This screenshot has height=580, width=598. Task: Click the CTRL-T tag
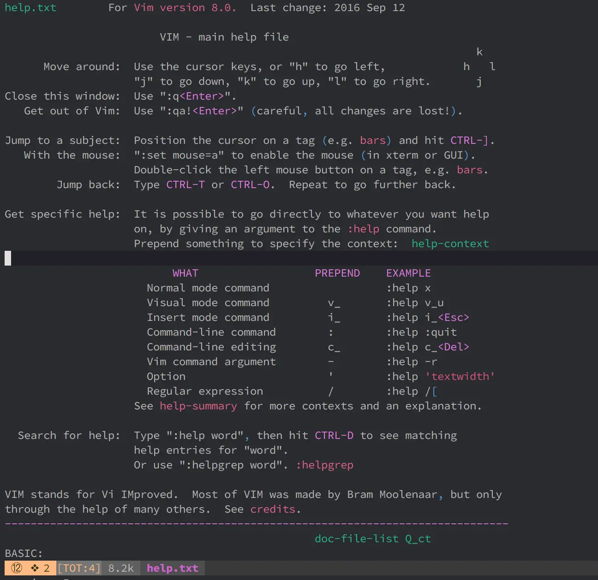pos(185,185)
